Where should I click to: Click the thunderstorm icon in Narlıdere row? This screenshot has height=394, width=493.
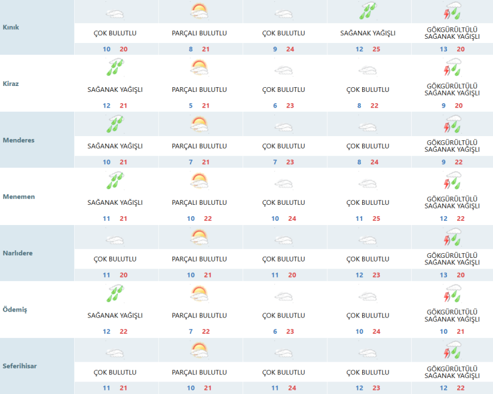click(x=452, y=238)
